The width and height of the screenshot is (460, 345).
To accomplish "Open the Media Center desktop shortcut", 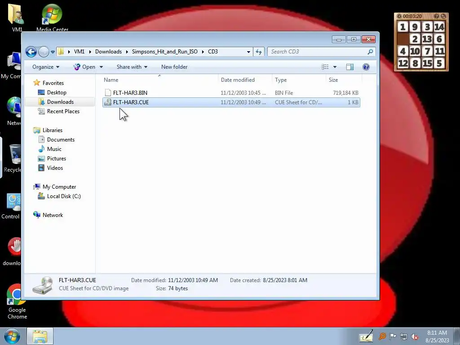I will pos(52,18).
